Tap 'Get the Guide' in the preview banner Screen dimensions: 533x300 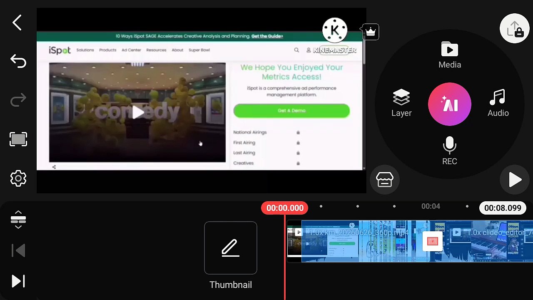[267, 36]
